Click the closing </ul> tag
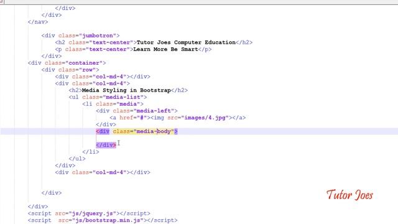This screenshot has height=224, width=398. (x=77, y=159)
